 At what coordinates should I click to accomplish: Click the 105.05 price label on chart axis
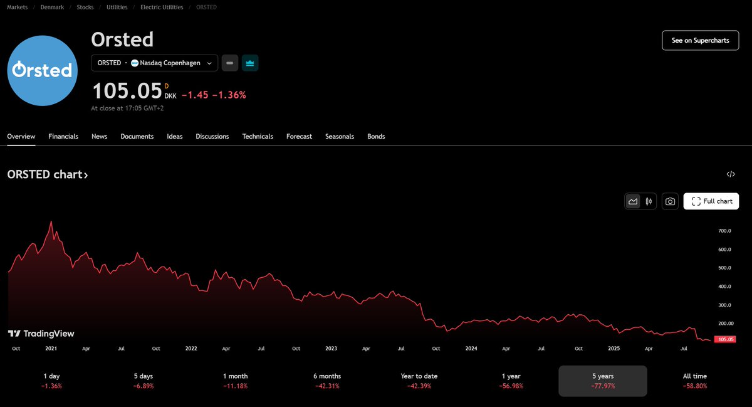coord(726,339)
